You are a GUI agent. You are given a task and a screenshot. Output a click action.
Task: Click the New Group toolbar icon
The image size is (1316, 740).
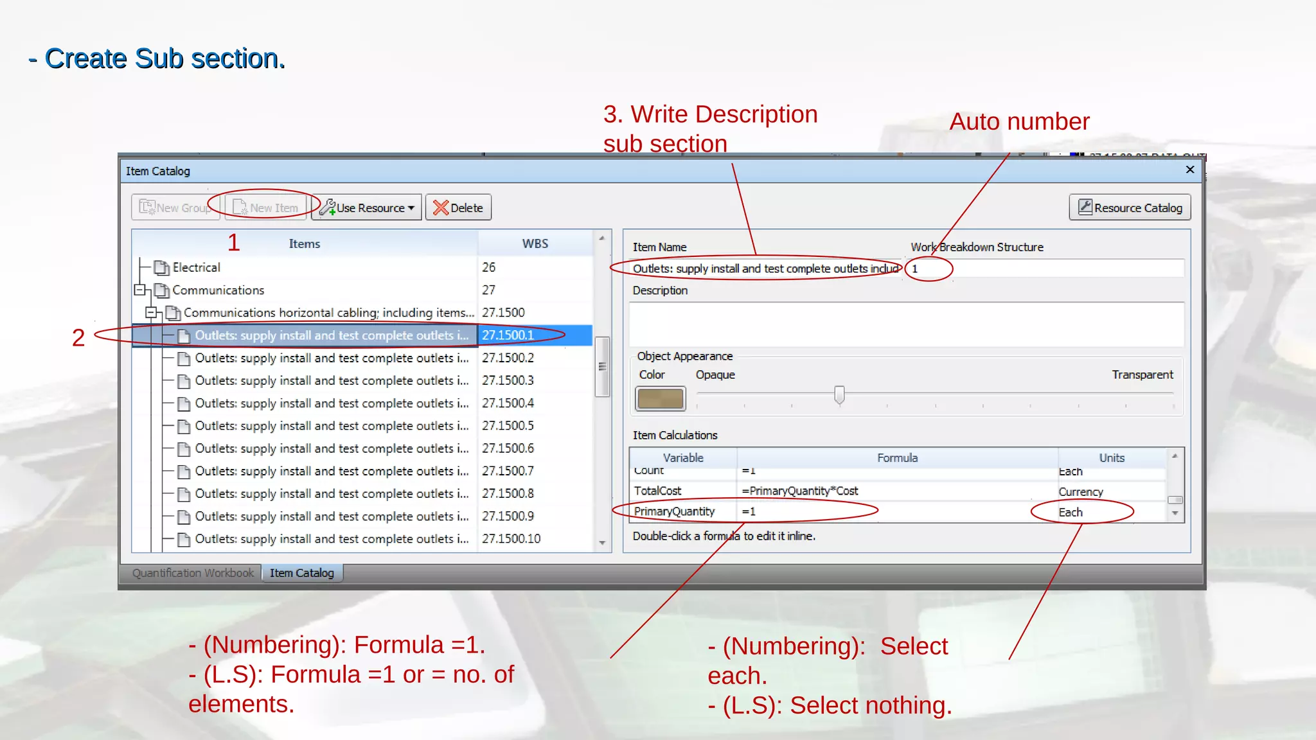(147, 207)
